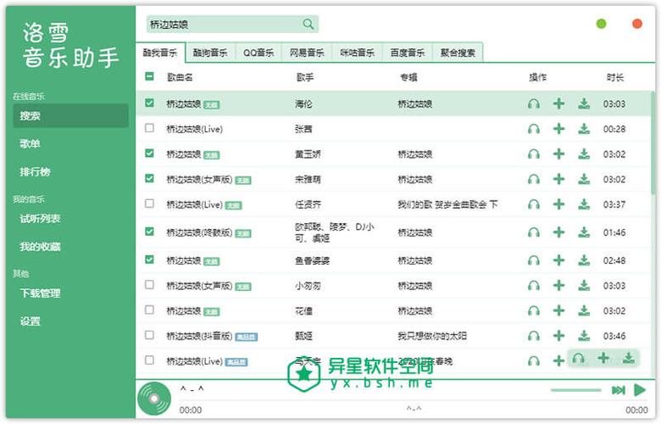
Task: Open 下载管理 in sidebar
Action: point(70,293)
